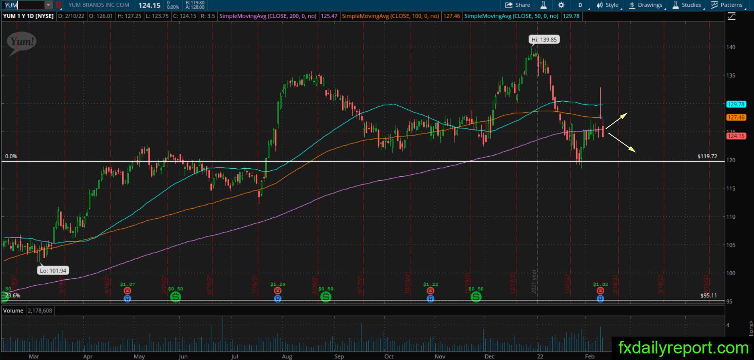Click the 129.78 SMA 50 value in header
Viewport: 754px width, 360px height.
[x=571, y=16]
